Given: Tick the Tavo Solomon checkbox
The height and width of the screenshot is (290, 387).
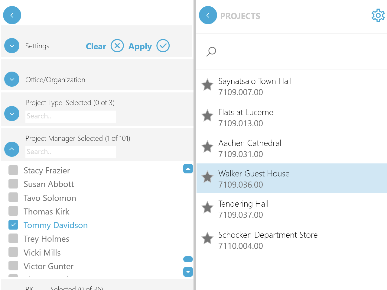Looking at the screenshot, I should click(13, 198).
